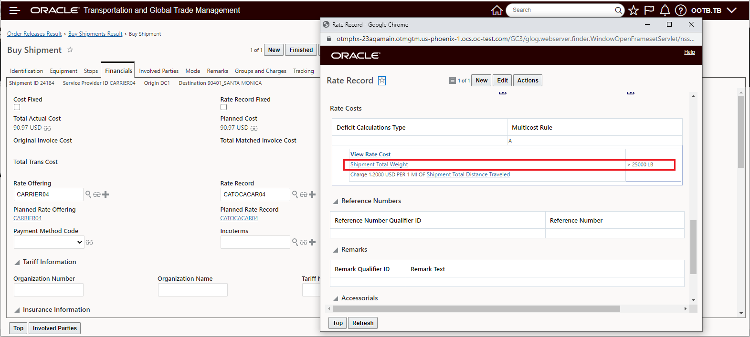This screenshot has height=337, width=750.
Task: Search Incoterms with magnifier icon
Action: tap(295, 242)
